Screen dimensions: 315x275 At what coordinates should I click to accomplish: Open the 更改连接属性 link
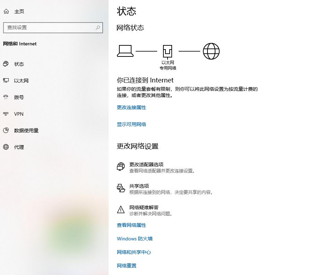tap(131, 107)
